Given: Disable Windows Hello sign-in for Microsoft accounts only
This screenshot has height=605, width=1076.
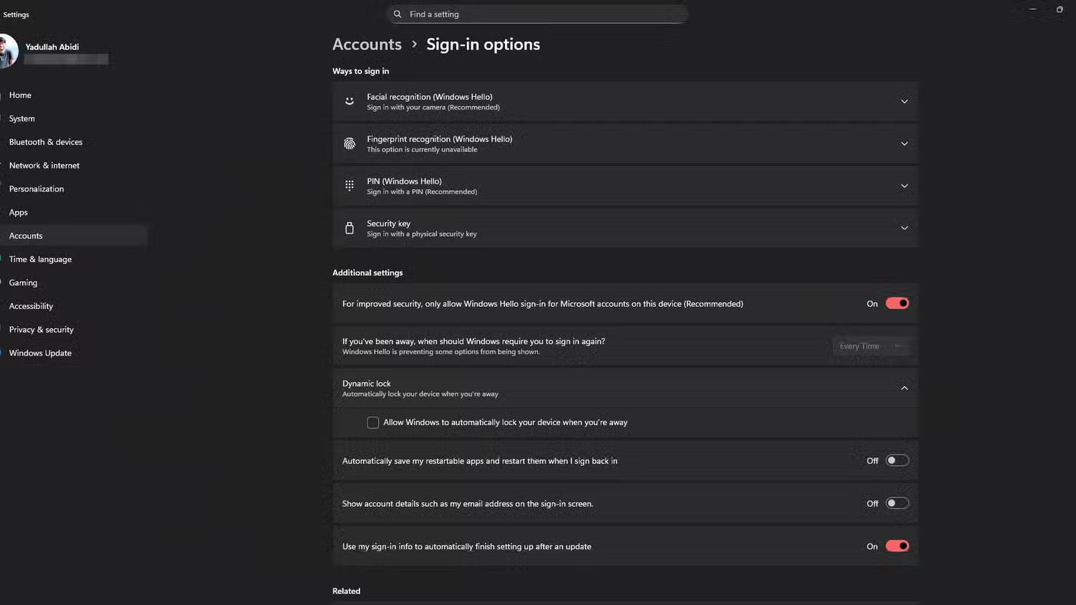Looking at the screenshot, I should 898,303.
